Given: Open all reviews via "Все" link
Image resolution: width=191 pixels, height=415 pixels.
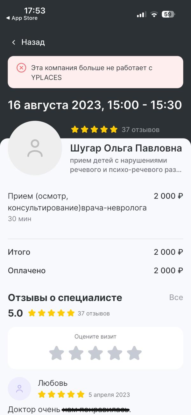Looking at the screenshot, I should 176,298.
